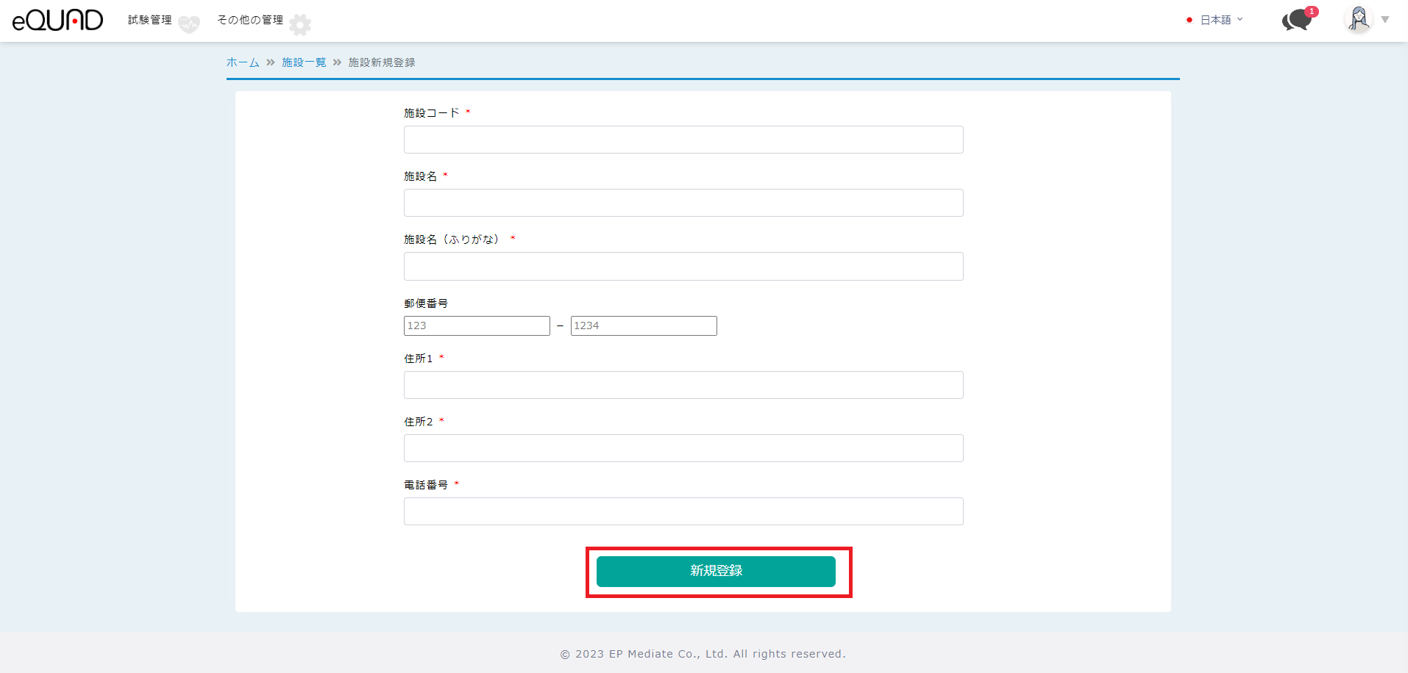Click the heart pulse icon beside 試験管理
1408x673 pixels.
189,24
